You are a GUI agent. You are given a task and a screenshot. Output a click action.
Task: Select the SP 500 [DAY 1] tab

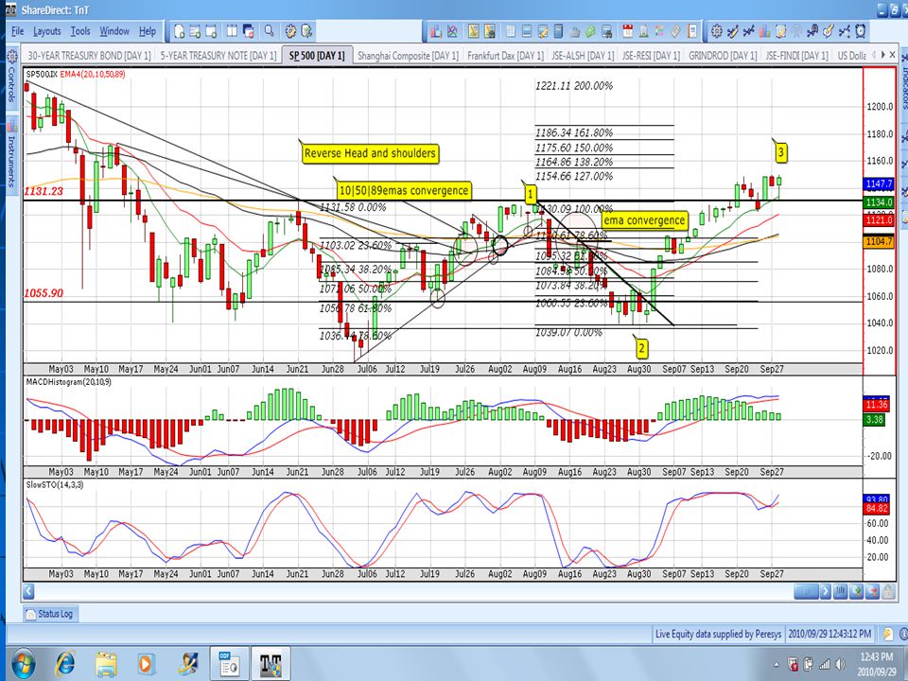[x=317, y=56]
